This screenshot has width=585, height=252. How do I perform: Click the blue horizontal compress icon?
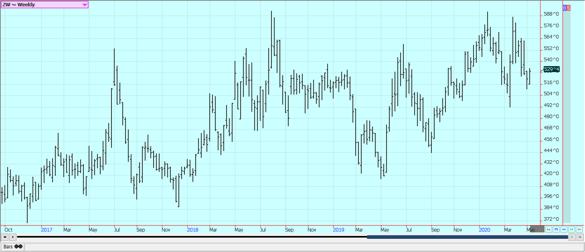pyautogui.click(x=564, y=230)
